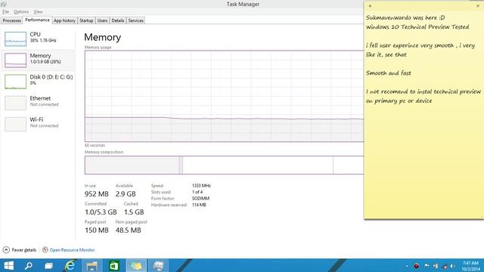Switch to Task Manager taskbar icon

point(158,265)
